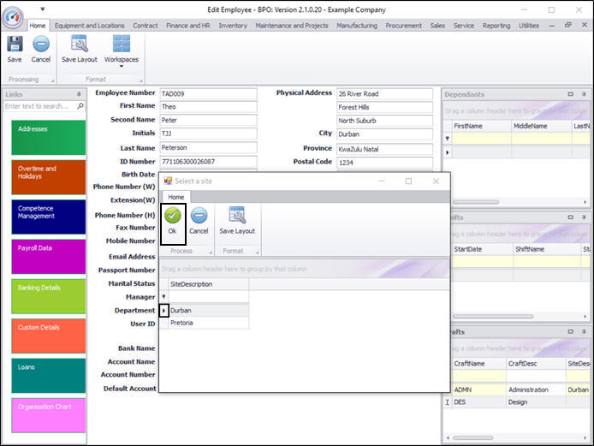The width and height of the screenshot is (594, 446).
Task: Click the City field
Action: [384, 134]
